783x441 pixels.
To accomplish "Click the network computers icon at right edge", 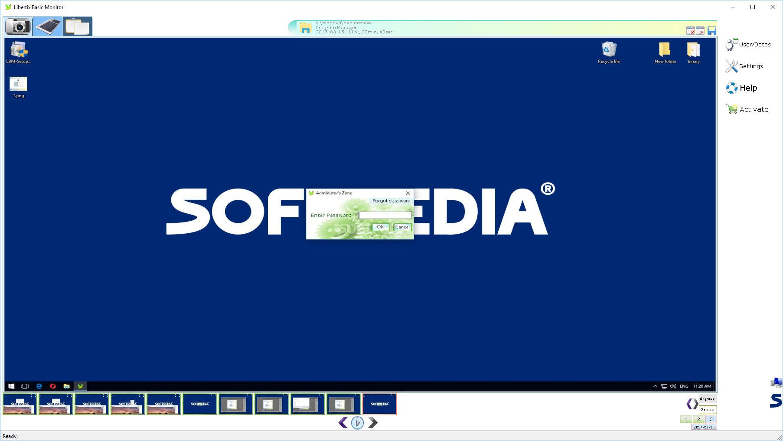I will 776,382.
